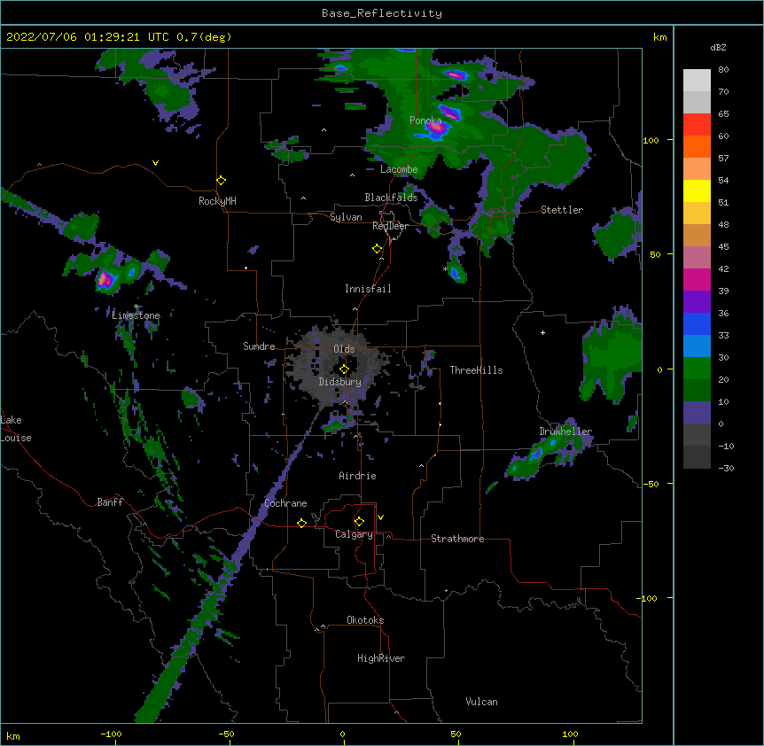Click the Olds town label
Viewport: 764px width, 746px height.
[x=344, y=349]
